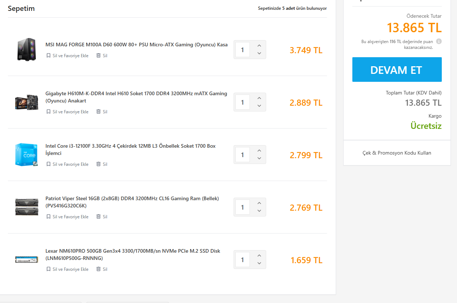Click 'Sil' text for Patriot Viper RAM
The image size is (457, 303).
click(105, 217)
